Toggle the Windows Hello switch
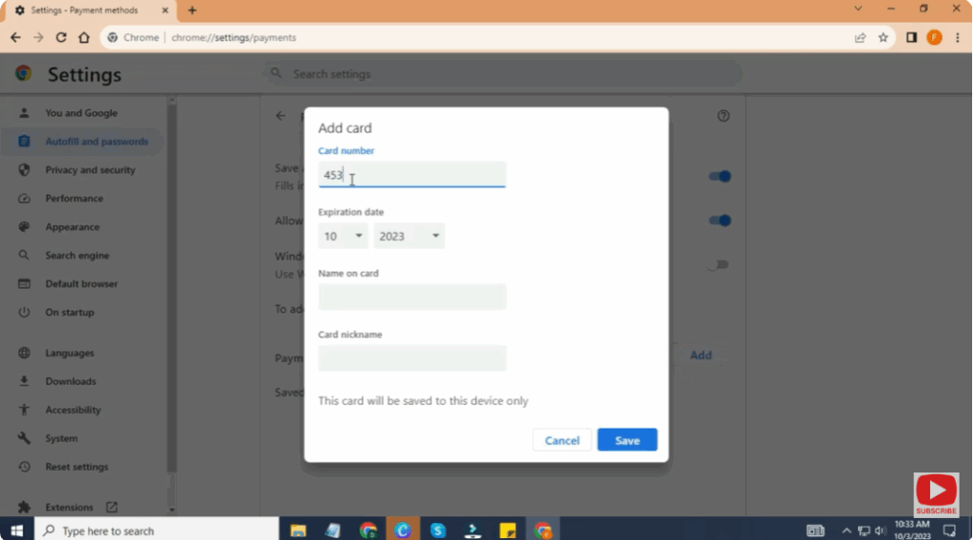The height and width of the screenshot is (540, 973). pos(718,265)
